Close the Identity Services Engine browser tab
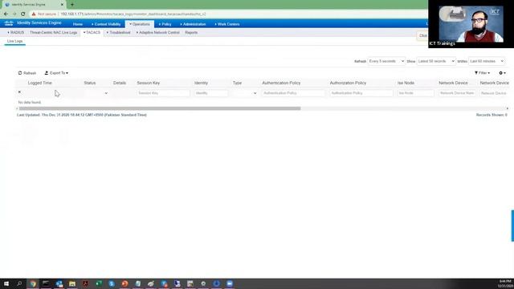514x289 pixels. point(62,5)
